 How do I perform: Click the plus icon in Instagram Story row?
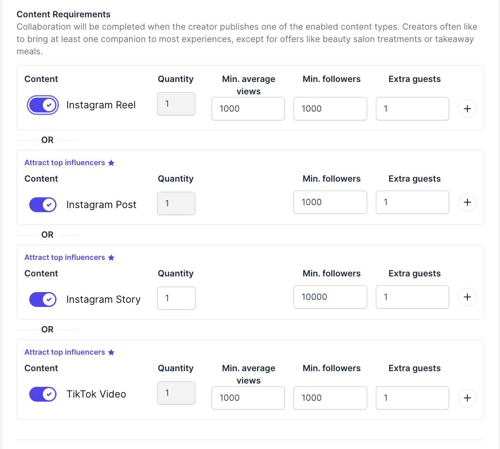[x=467, y=297]
